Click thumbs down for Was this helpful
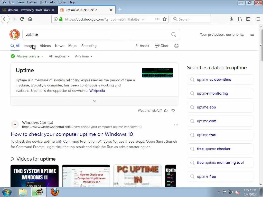The height and width of the screenshot is (197, 263). (x=173, y=111)
